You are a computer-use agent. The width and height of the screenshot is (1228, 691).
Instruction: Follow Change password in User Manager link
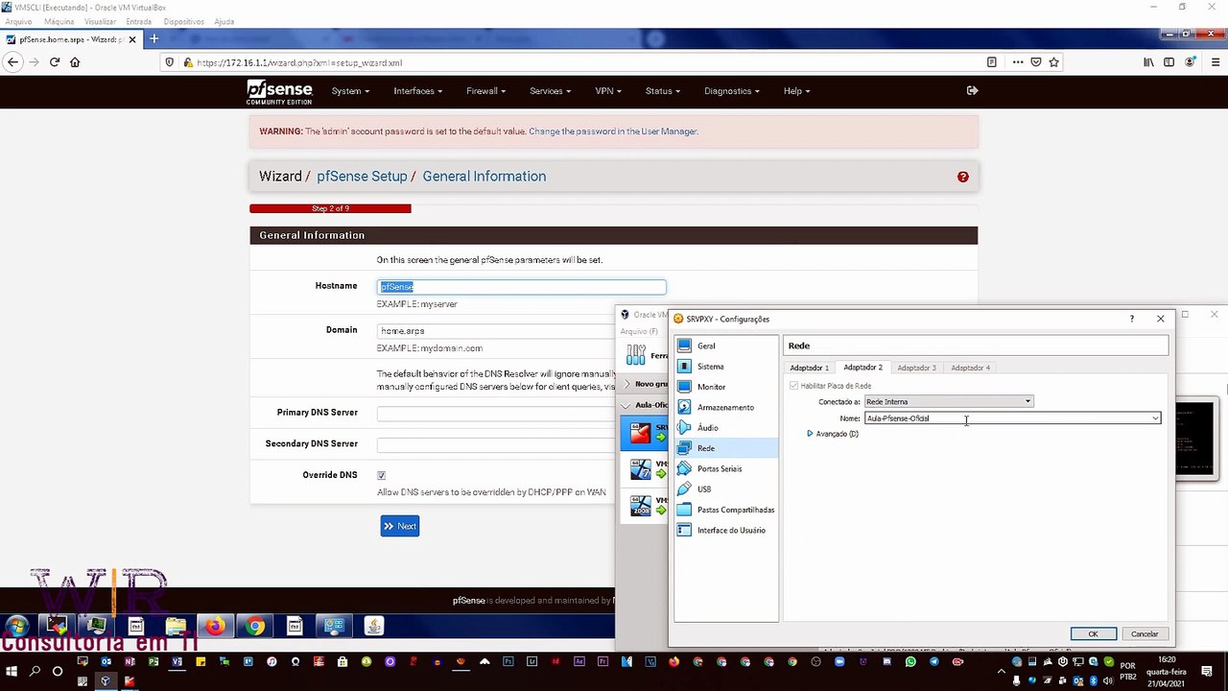pyautogui.click(x=613, y=131)
